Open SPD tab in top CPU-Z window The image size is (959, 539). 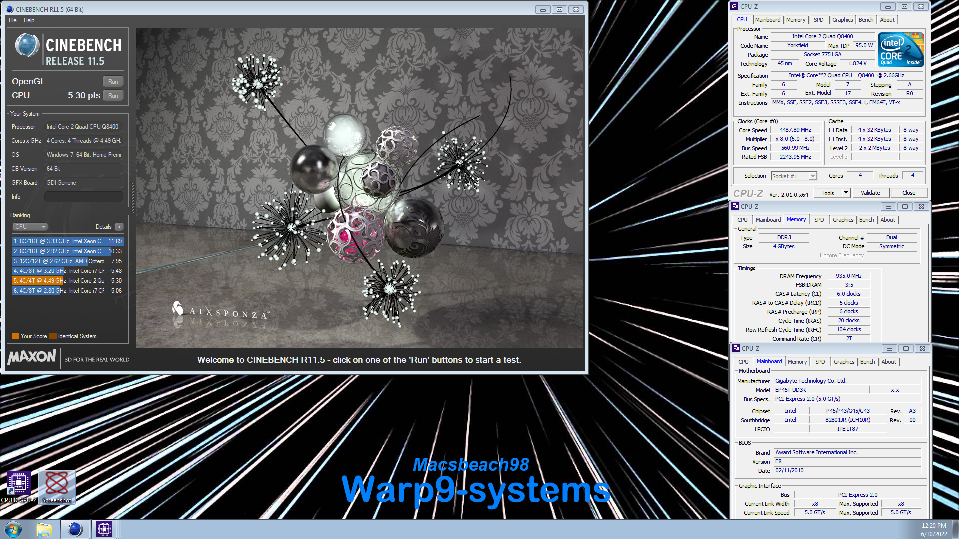[818, 20]
